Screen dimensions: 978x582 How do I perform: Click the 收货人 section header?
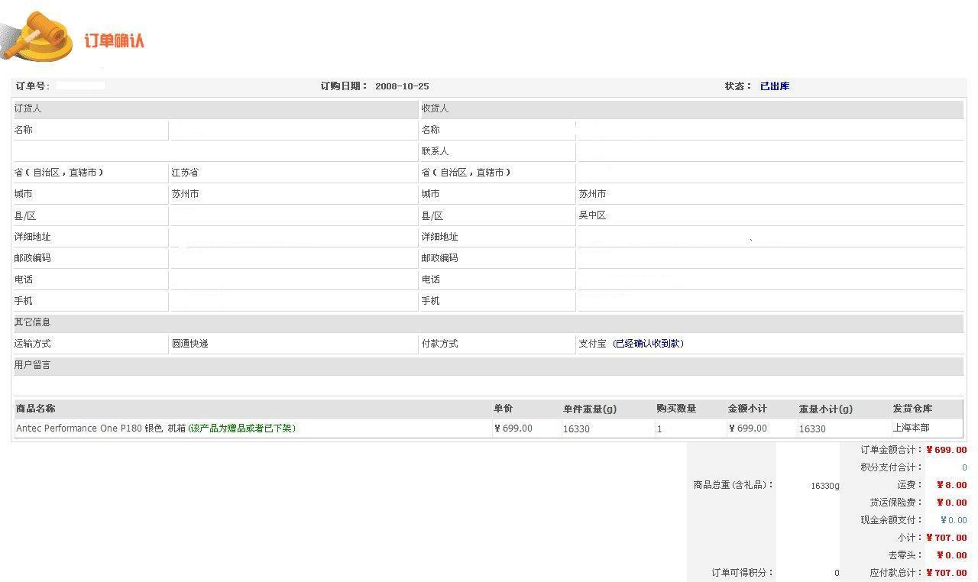tap(436, 108)
